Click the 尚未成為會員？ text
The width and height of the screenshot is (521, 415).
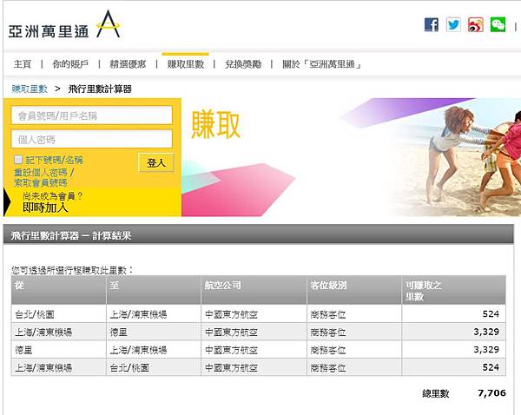[52, 196]
